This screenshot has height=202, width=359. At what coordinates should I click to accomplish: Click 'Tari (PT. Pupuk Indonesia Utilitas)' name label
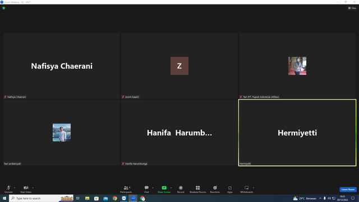click(x=261, y=97)
